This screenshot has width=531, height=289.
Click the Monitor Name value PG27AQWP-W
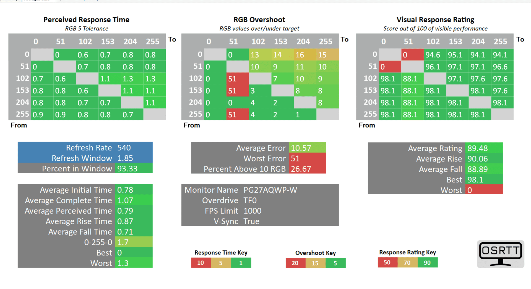pyautogui.click(x=270, y=190)
